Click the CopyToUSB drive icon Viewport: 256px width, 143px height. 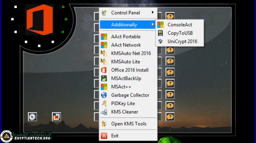(161, 33)
